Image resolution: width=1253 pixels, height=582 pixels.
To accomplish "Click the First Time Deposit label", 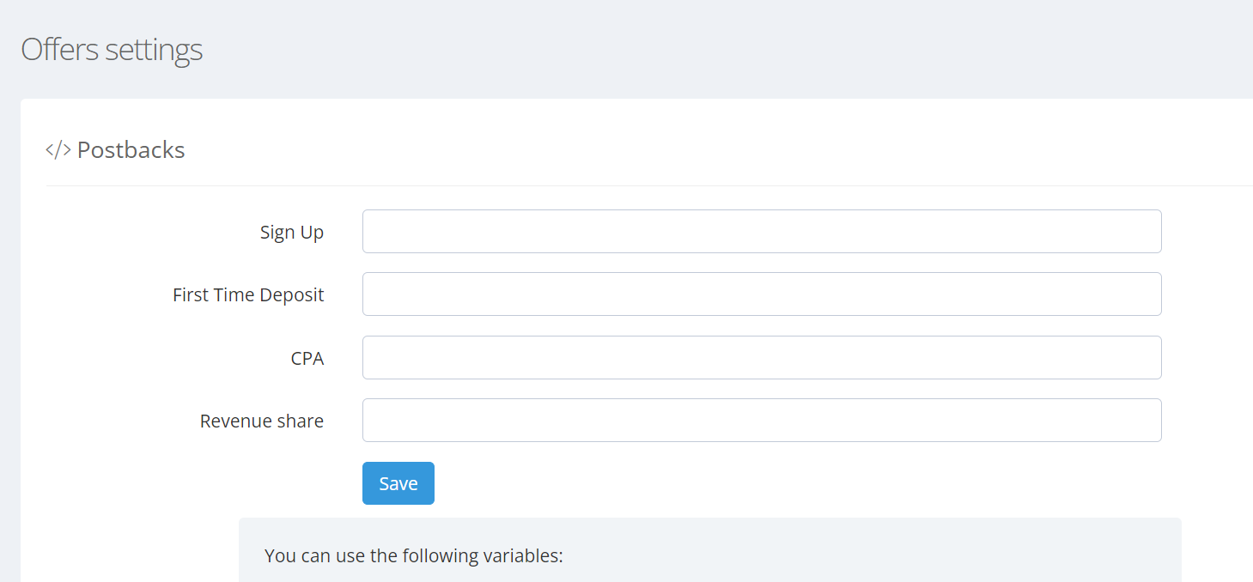I will 248,295.
